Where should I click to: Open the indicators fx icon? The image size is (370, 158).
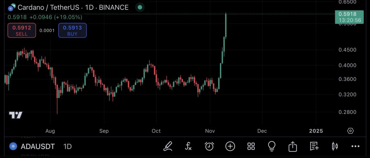coord(188,146)
